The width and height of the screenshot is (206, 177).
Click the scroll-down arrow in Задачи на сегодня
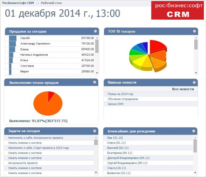click(96, 173)
